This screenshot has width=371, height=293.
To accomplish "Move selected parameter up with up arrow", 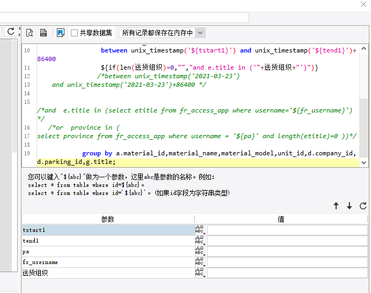I will (336, 206).
